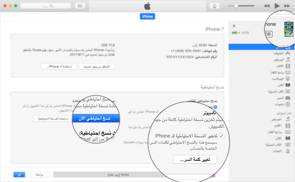Click the Restore Backup button
The height and width of the screenshot is (182, 295).
coord(53,118)
